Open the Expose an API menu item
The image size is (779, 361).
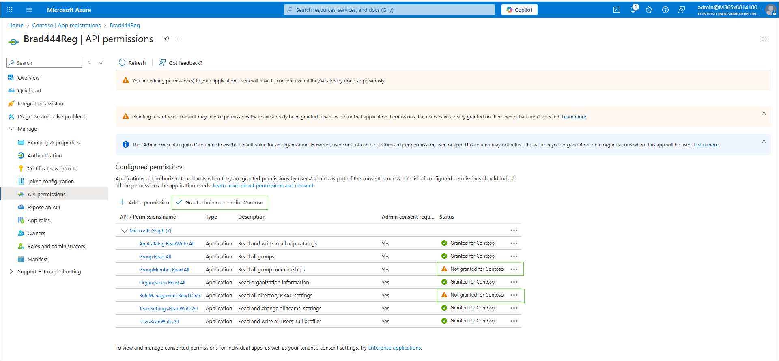(x=43, y=208)
